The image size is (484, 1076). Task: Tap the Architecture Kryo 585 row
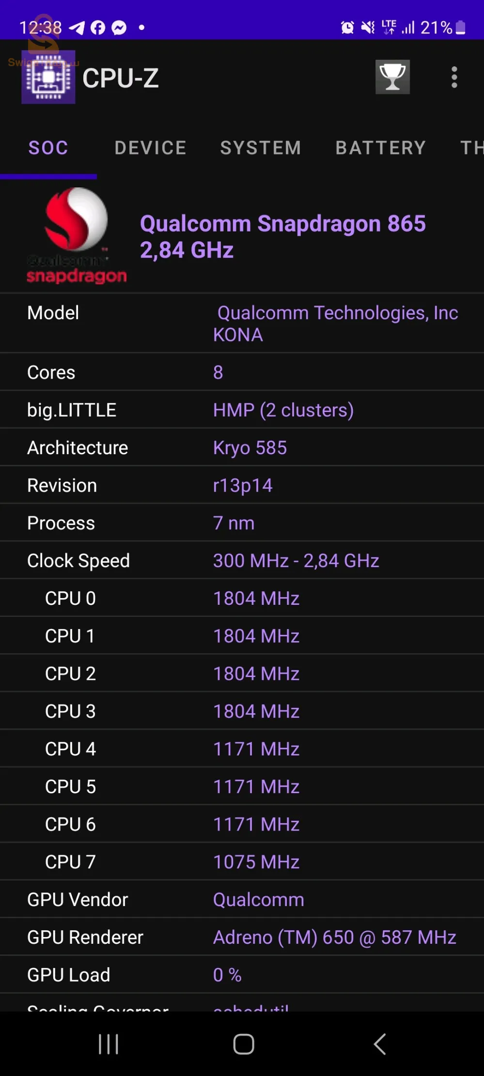(242, 448)
